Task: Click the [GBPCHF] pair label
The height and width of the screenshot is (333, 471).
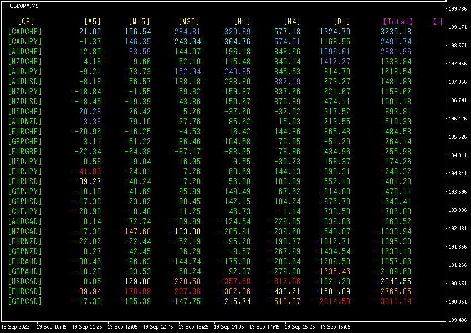Action: [25, 142]
